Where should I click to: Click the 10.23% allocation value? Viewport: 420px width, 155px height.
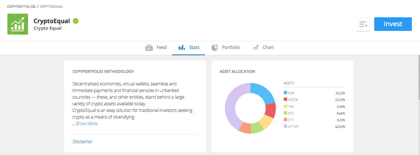coord(340,100)
